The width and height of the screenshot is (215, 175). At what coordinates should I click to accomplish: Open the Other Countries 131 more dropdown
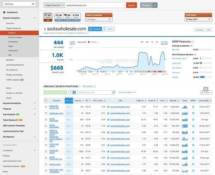point(98,19)
